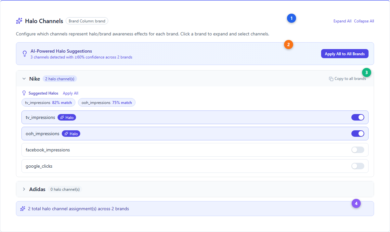
Task: Click the lightbulb icon in AI-Powered Halo Suggestions
Action: click(24, 54)
